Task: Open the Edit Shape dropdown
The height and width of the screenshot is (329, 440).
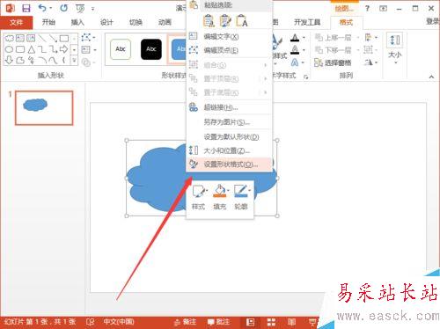Action: [88, 38]
